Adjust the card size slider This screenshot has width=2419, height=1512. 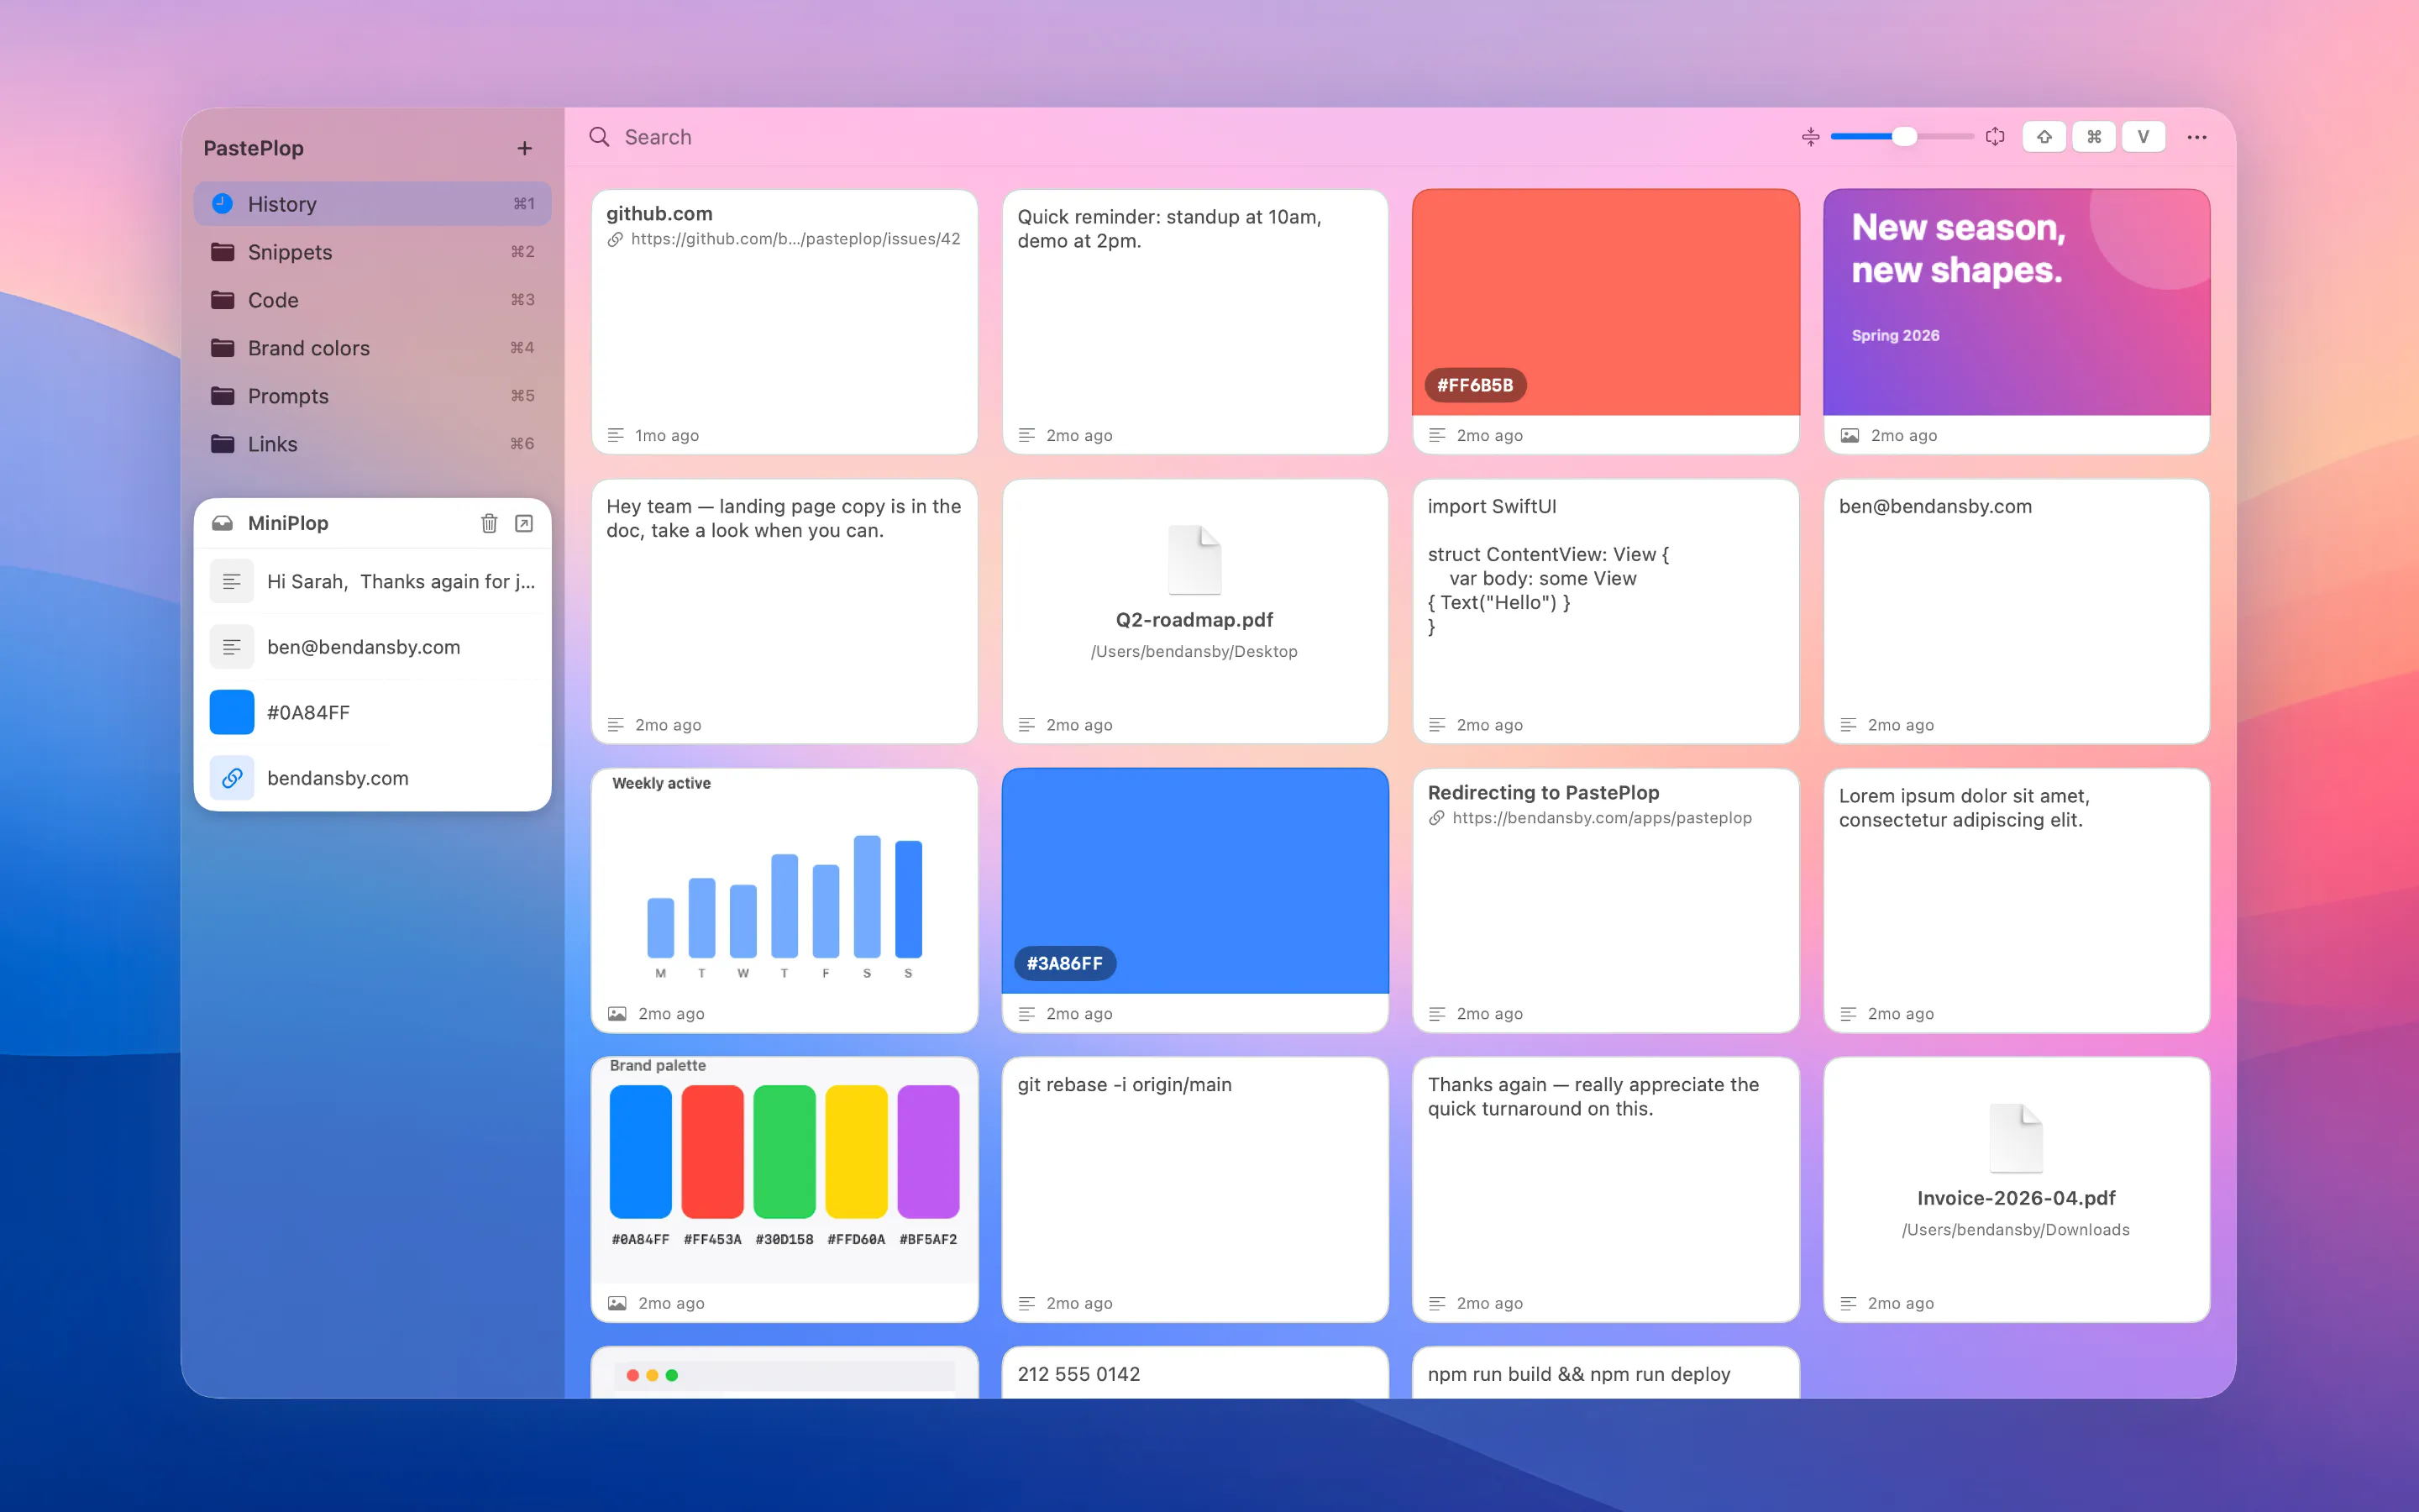coord(1902,137)
